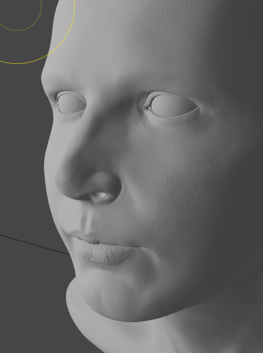Image resolution: width=263 pixels, height=353 pixels.
Task: Click the right corner of the mouth
Action: click(138, 247)
